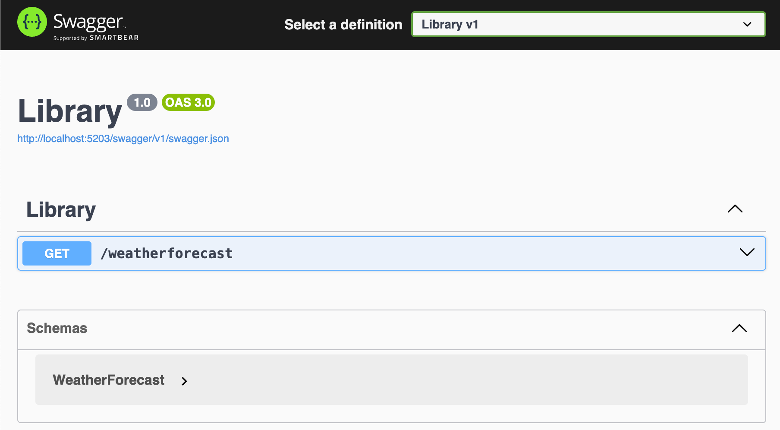Image resolution: width=780 pixels, height=430 pixels.
Task: Click the WeatherForecast schema name
Action: coord(108,380)
